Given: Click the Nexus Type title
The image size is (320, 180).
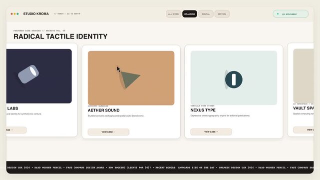Looking at the screenshot, I should coord(203,110).
